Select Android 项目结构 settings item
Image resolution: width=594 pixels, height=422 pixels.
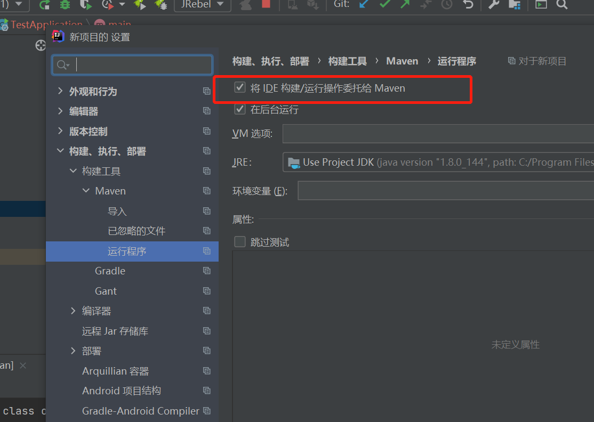click(x=122, y=391)
